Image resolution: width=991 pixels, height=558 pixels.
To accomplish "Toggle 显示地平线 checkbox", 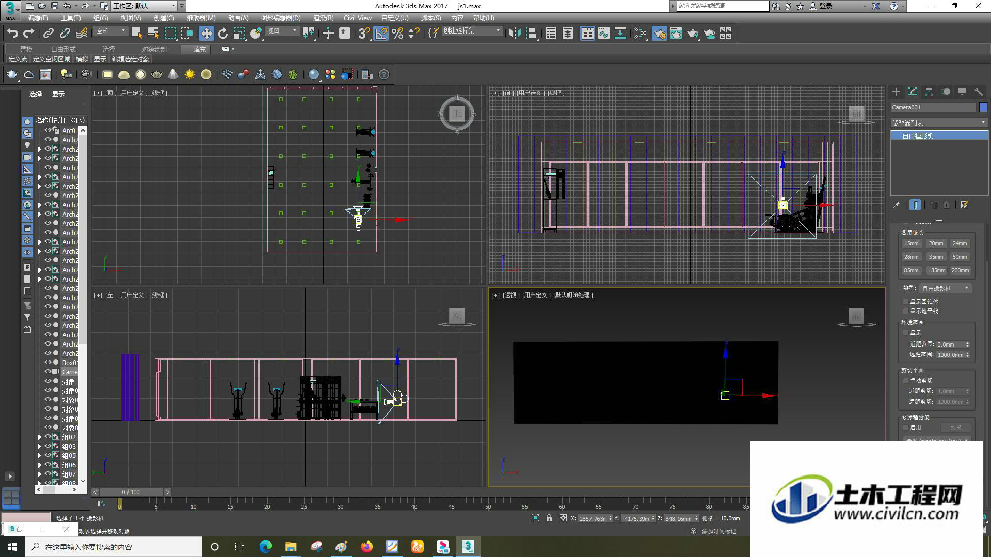I will click(905, 311).
